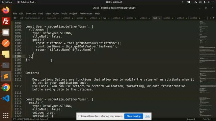216x121 pixels.
Task: Click the Skype tray icon
Action: click(x=189, y=2)
